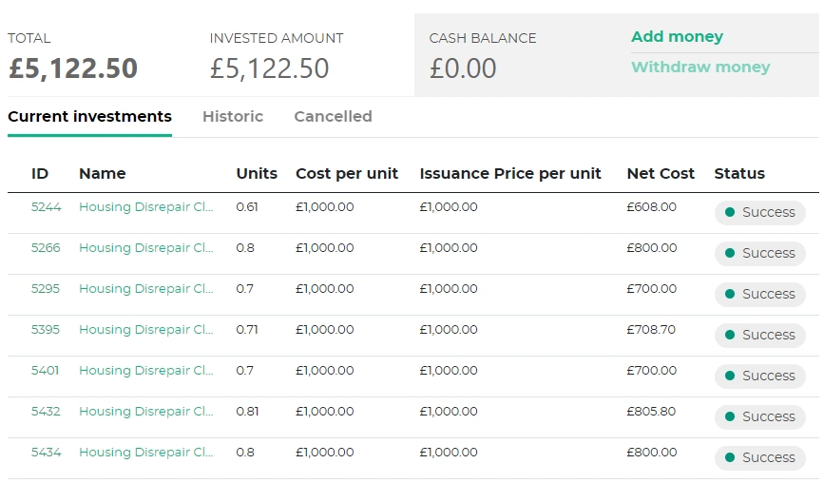
Task: Click the Success status badge for 5266
Action: click(x=760, y=253)
